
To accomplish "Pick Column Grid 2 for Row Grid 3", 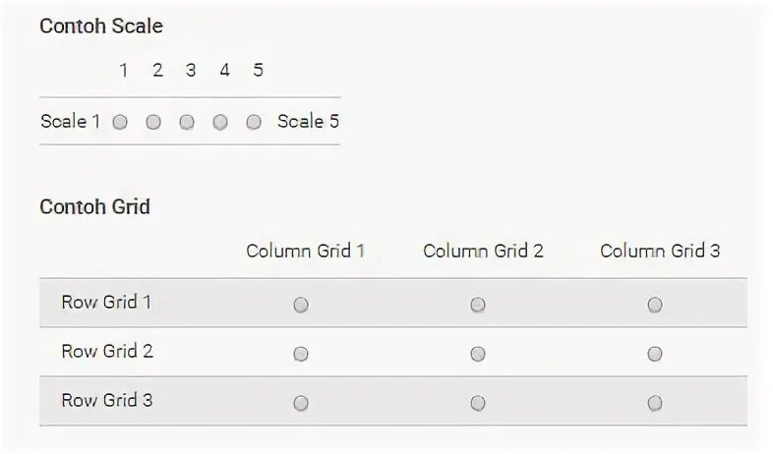I will (x=478, y=403).
